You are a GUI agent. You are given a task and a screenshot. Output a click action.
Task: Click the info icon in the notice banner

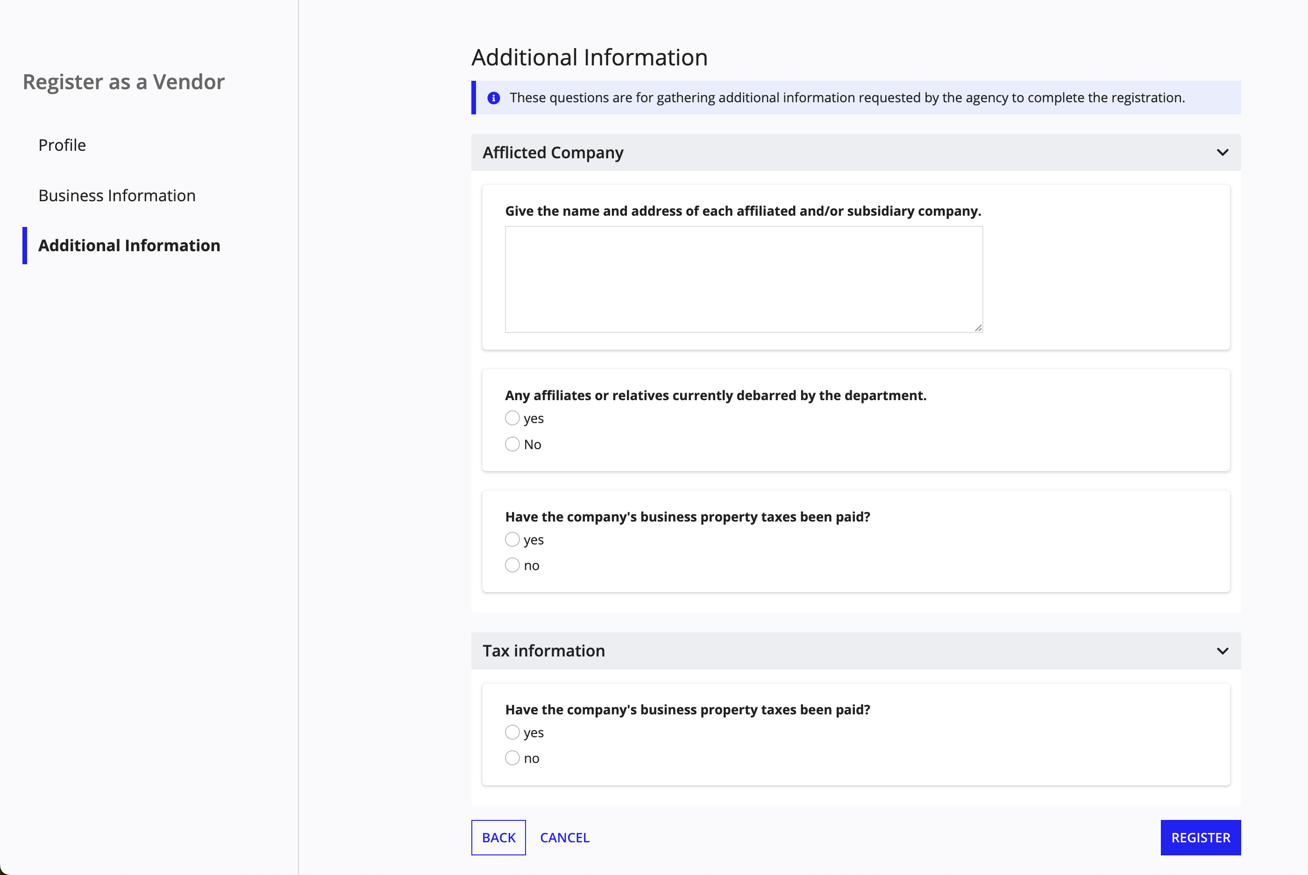493,97
